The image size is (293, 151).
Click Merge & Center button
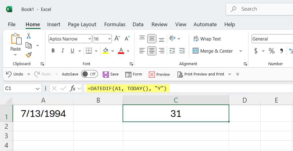[x=213, y=51]
